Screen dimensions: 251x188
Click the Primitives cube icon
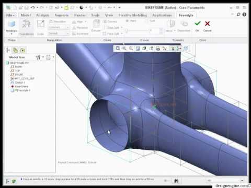tap(12, 24)
